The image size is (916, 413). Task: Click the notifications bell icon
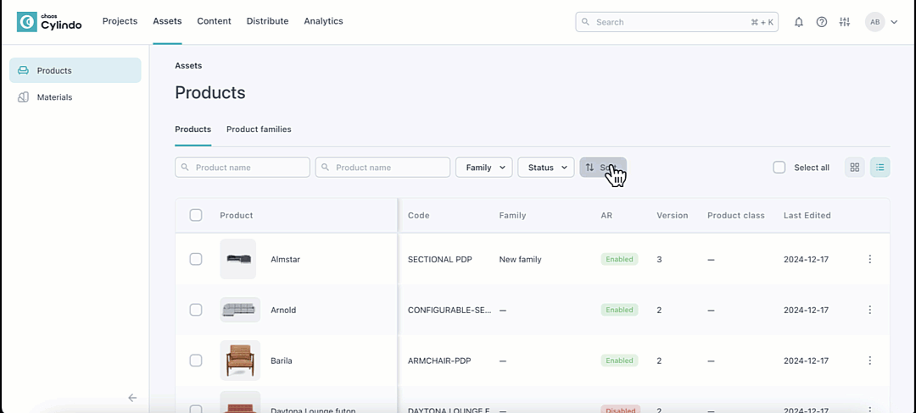coord(798,22)
